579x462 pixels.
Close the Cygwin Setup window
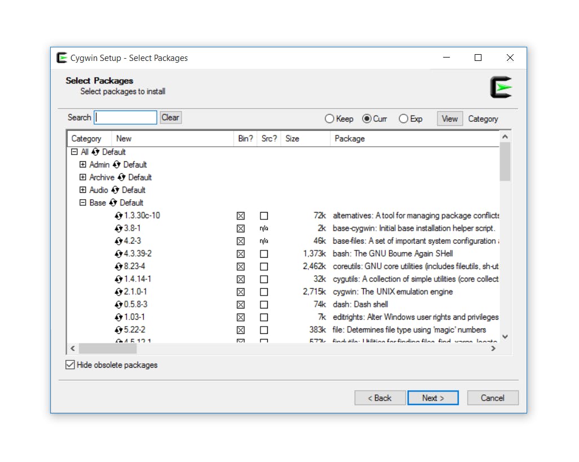click(510, 58)
